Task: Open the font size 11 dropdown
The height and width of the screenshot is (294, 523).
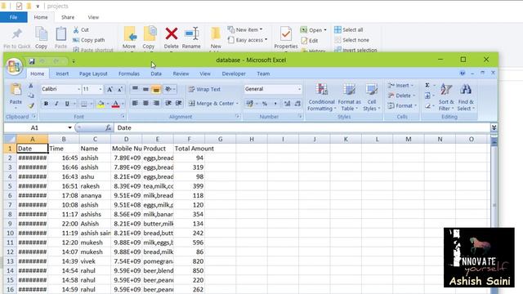Action: [x=100, y=89]
